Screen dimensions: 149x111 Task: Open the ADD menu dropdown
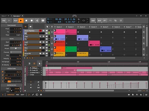(93, 20)
